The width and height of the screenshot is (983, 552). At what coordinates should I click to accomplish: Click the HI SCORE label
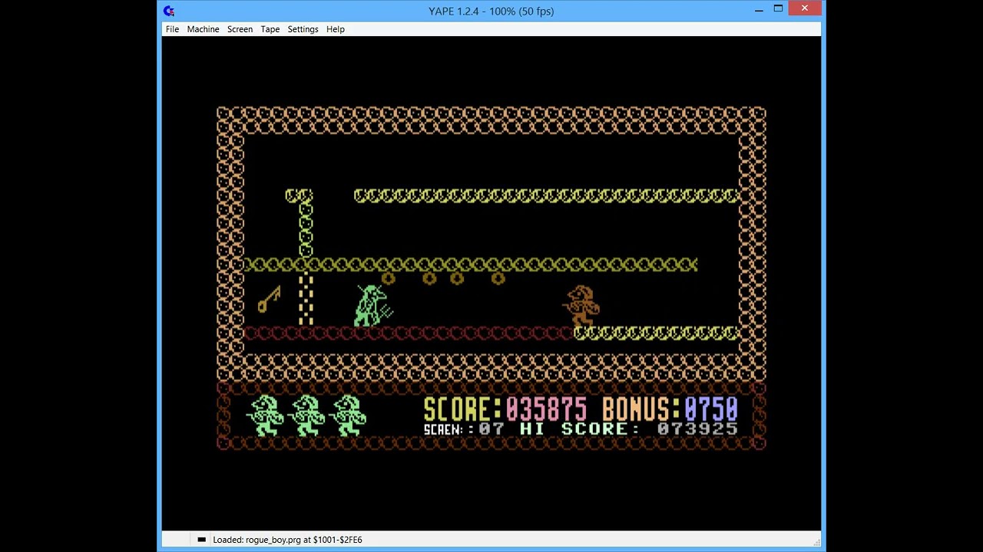tap(579, 429)
